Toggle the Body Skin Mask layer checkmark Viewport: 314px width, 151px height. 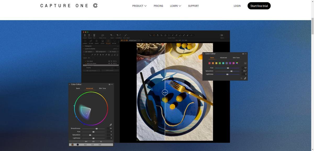coord(86,63)
